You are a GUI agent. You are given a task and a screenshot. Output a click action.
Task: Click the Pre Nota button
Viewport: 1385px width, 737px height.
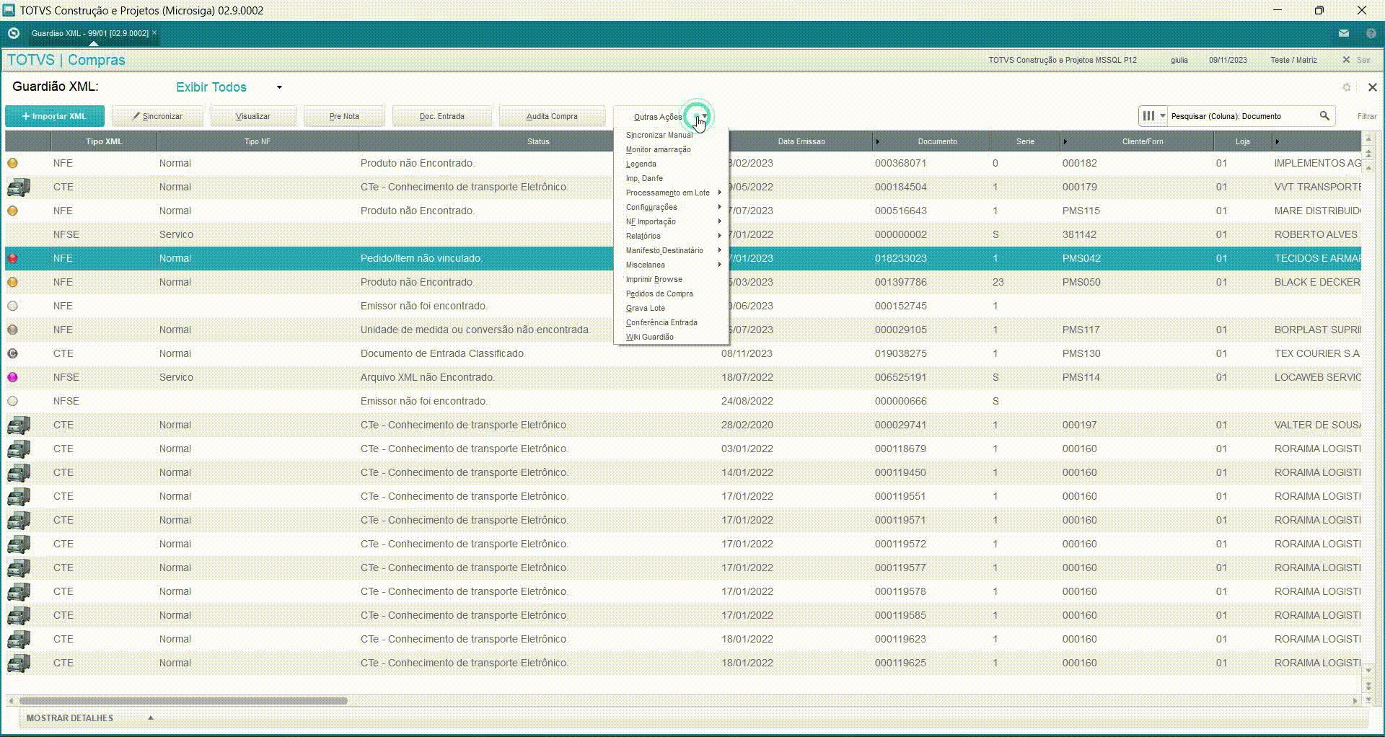(344, 116)
